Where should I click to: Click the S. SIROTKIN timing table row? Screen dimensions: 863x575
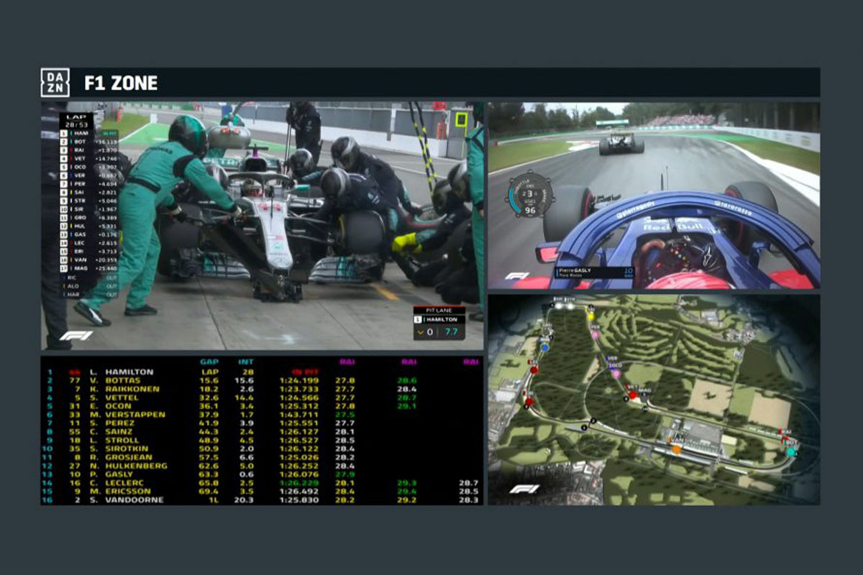tap(262, 448)
